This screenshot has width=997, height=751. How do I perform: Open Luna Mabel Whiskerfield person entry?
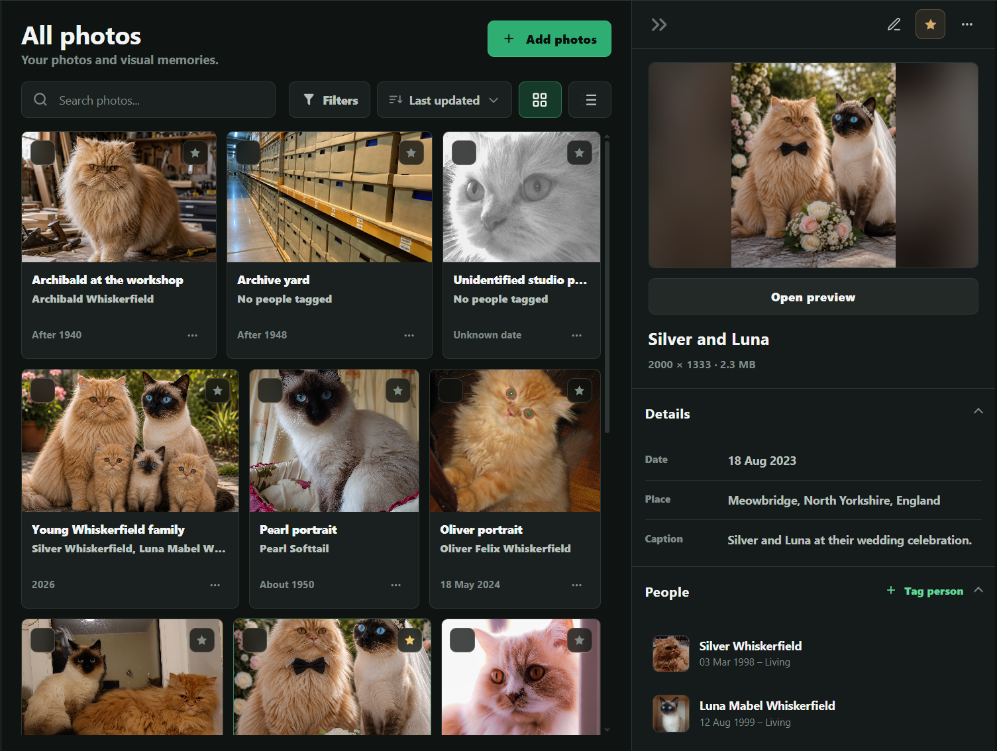pyautogui.click(x=813, y=713)
